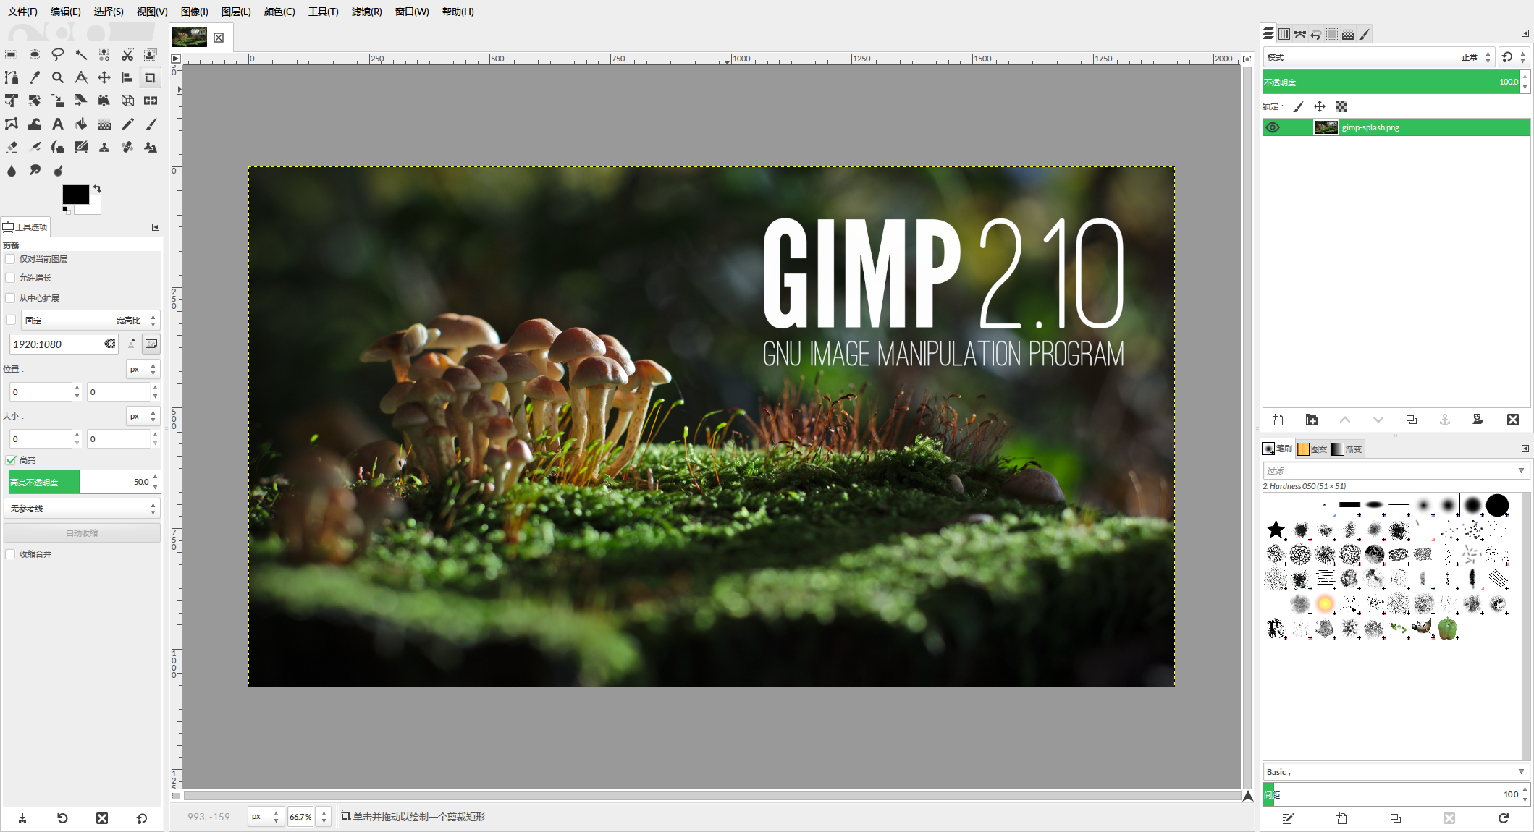Select the Alignment tool
Screen dimensions: 1534x832
coord(127,77)
